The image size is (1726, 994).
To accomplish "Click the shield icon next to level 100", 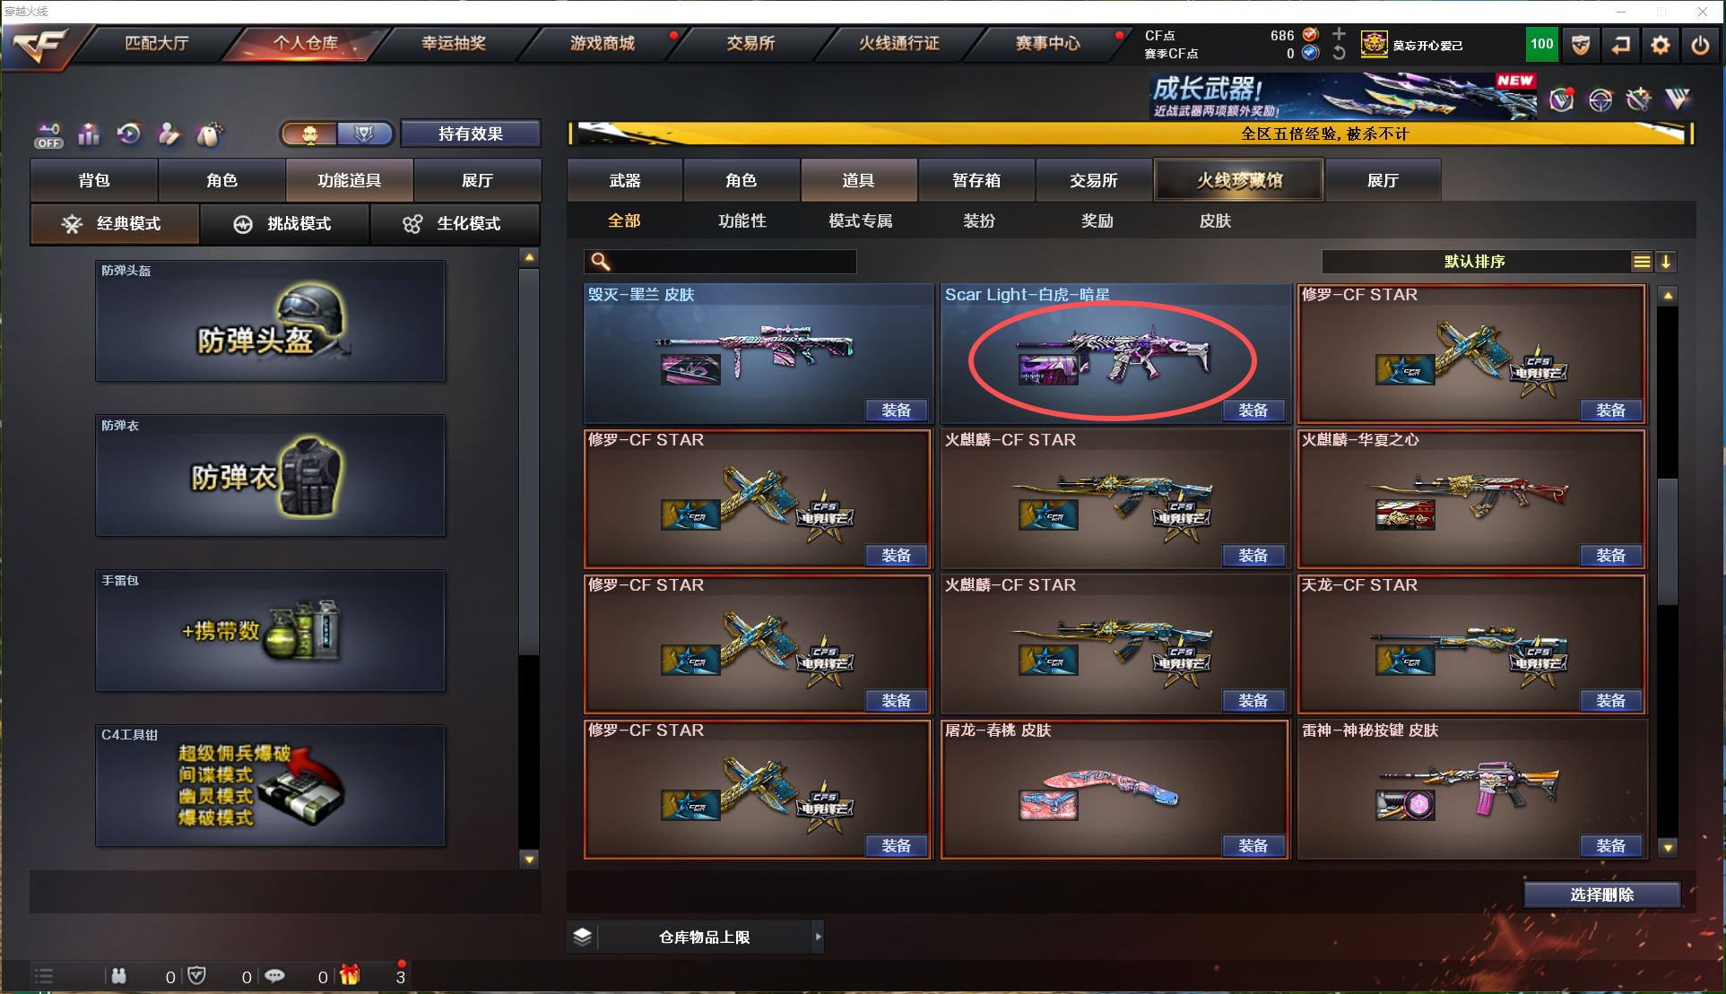I will coord(1581,45).
